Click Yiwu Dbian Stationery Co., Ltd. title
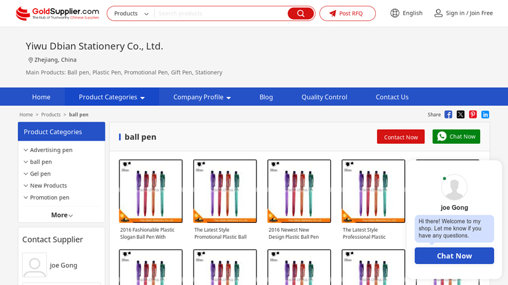508x285 pixels. (94, 46)
